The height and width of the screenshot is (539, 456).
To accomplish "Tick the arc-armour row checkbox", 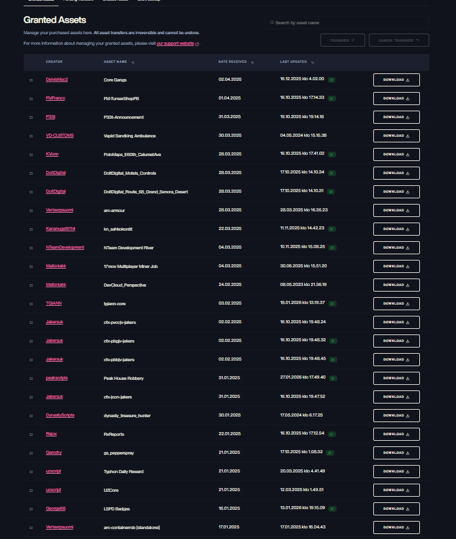I will coord(31,211).
